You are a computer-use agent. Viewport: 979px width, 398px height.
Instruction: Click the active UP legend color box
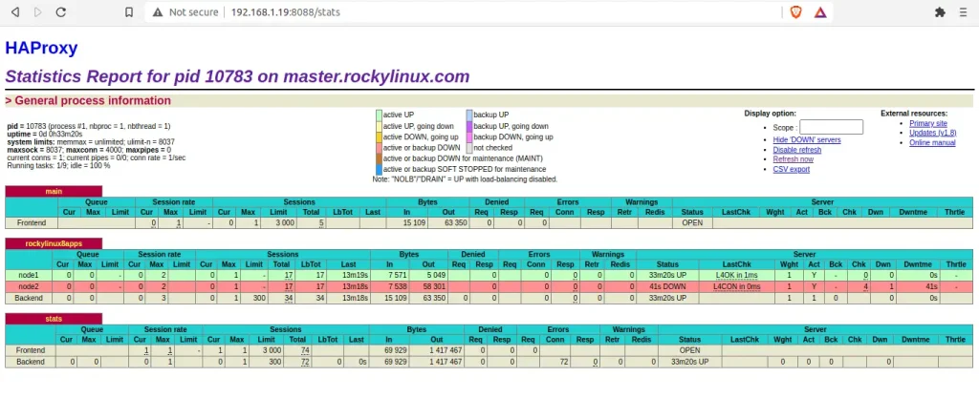379,115
